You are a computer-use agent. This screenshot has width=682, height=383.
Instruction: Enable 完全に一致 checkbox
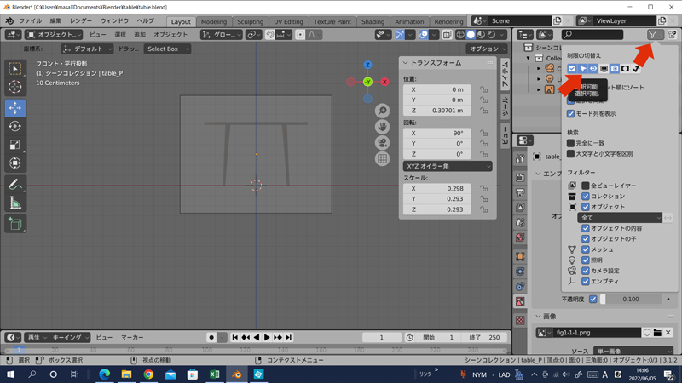tap(570, 143)
